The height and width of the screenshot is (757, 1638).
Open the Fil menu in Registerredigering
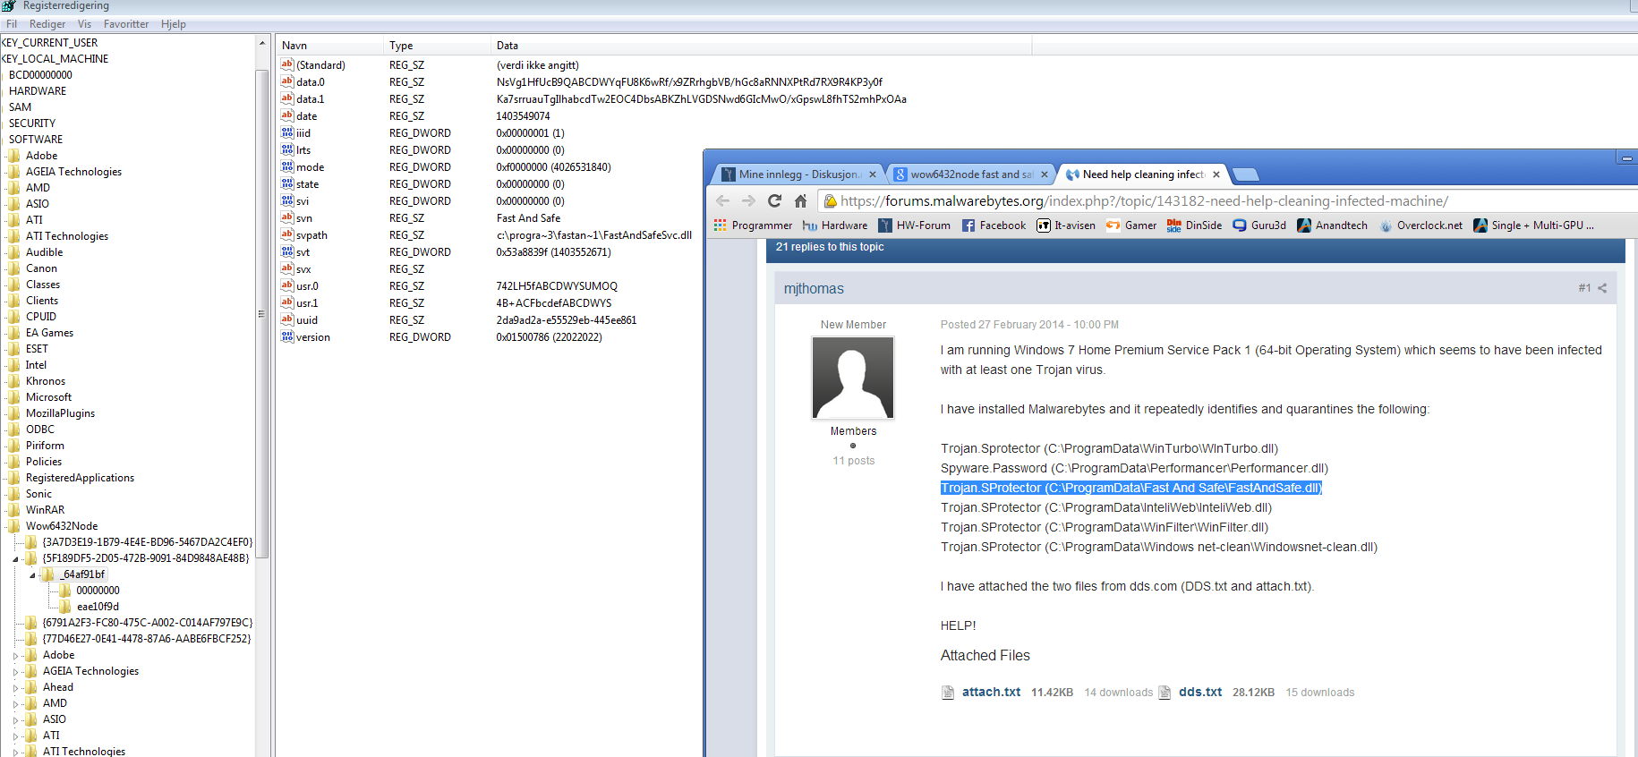12,24
